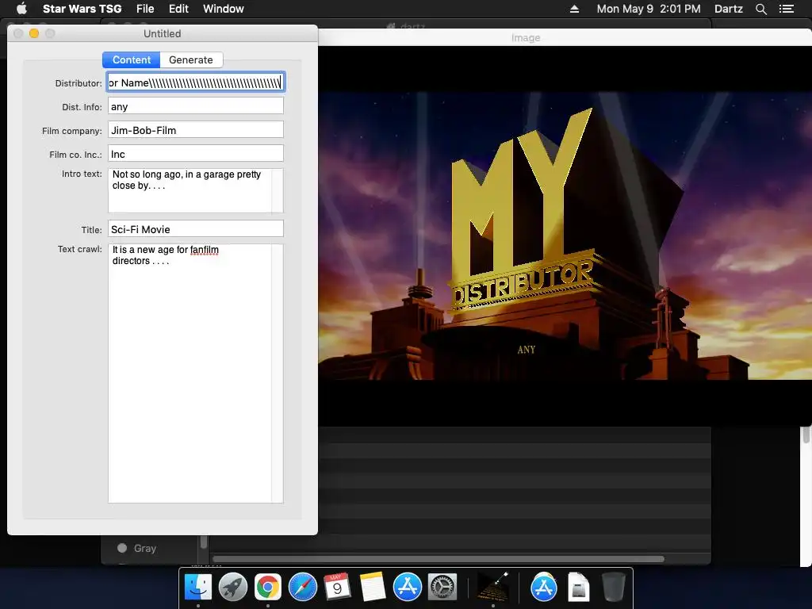
Task: Click Star Wars TSG app icon in Dock
Action: pos(492,588)
